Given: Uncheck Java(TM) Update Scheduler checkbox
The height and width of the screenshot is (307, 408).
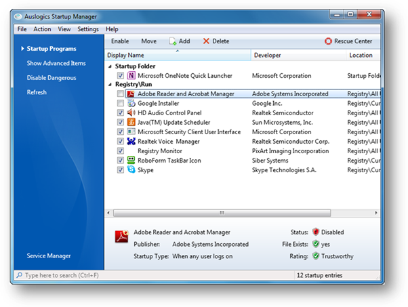Looking at the screenshot, I should 120,122.
